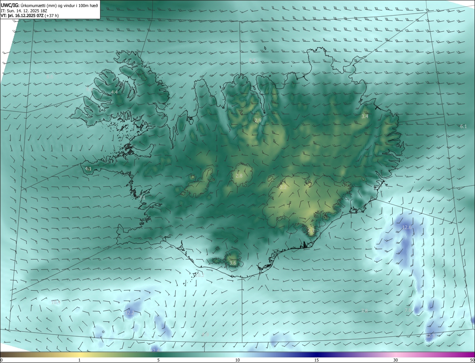This screenshot has width=475, height=363.
Task: Click the 'VT: þri. 16.12.2025 07Z' line
Action: (x=30, y=16)
